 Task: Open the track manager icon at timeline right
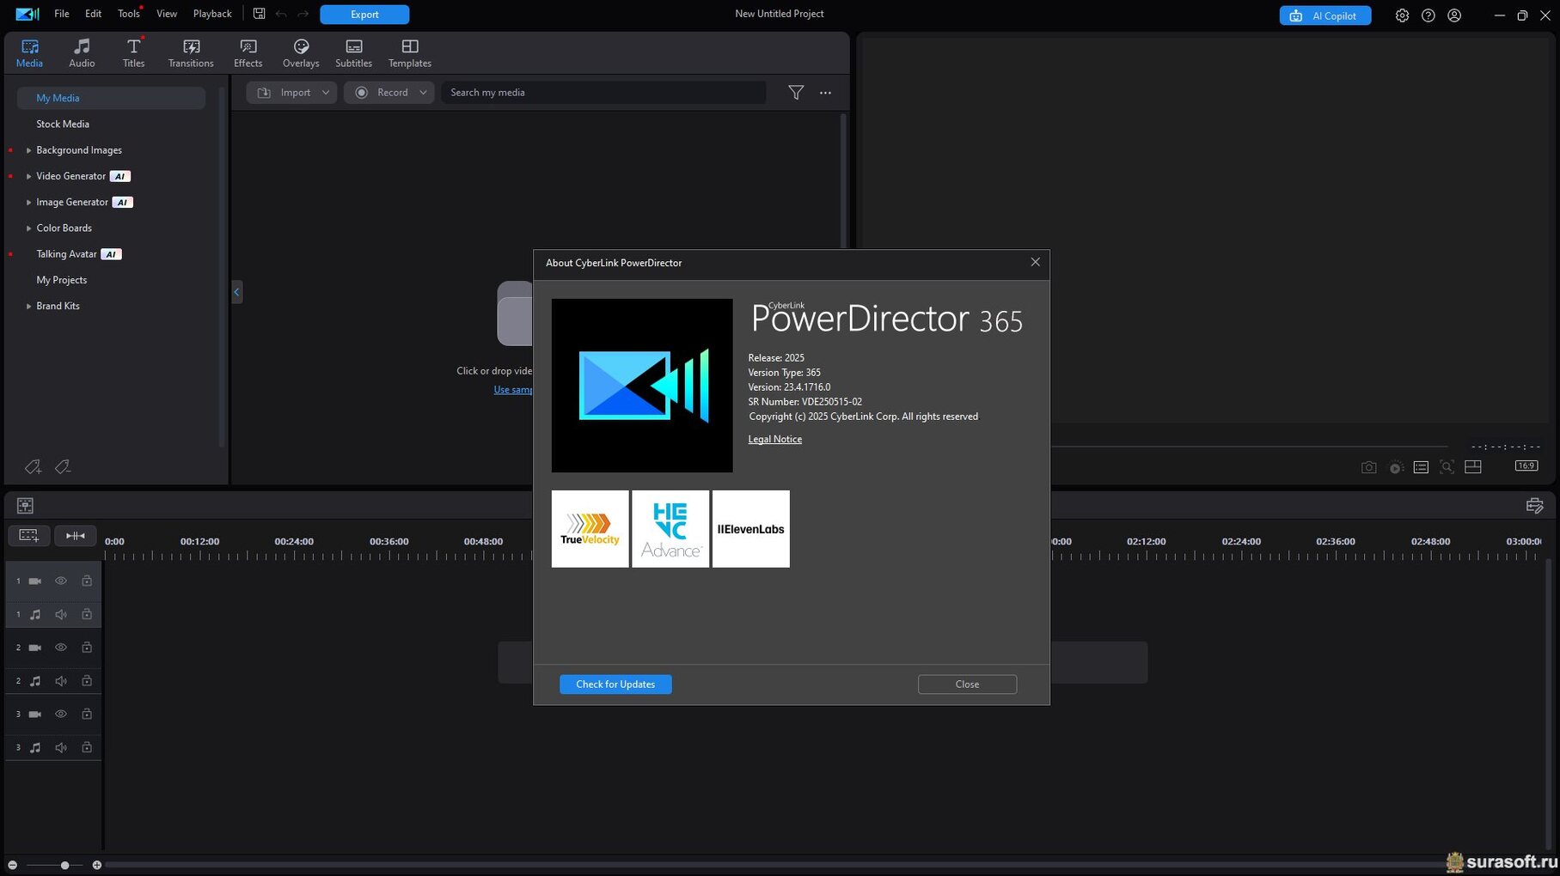tap(1534, 506)
